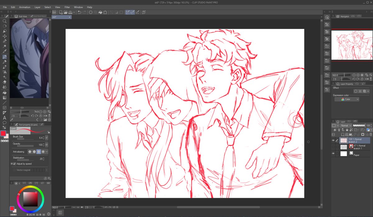373x217 pixels.
Task: Click the Fill command bar icon
Action: point(100,12)
